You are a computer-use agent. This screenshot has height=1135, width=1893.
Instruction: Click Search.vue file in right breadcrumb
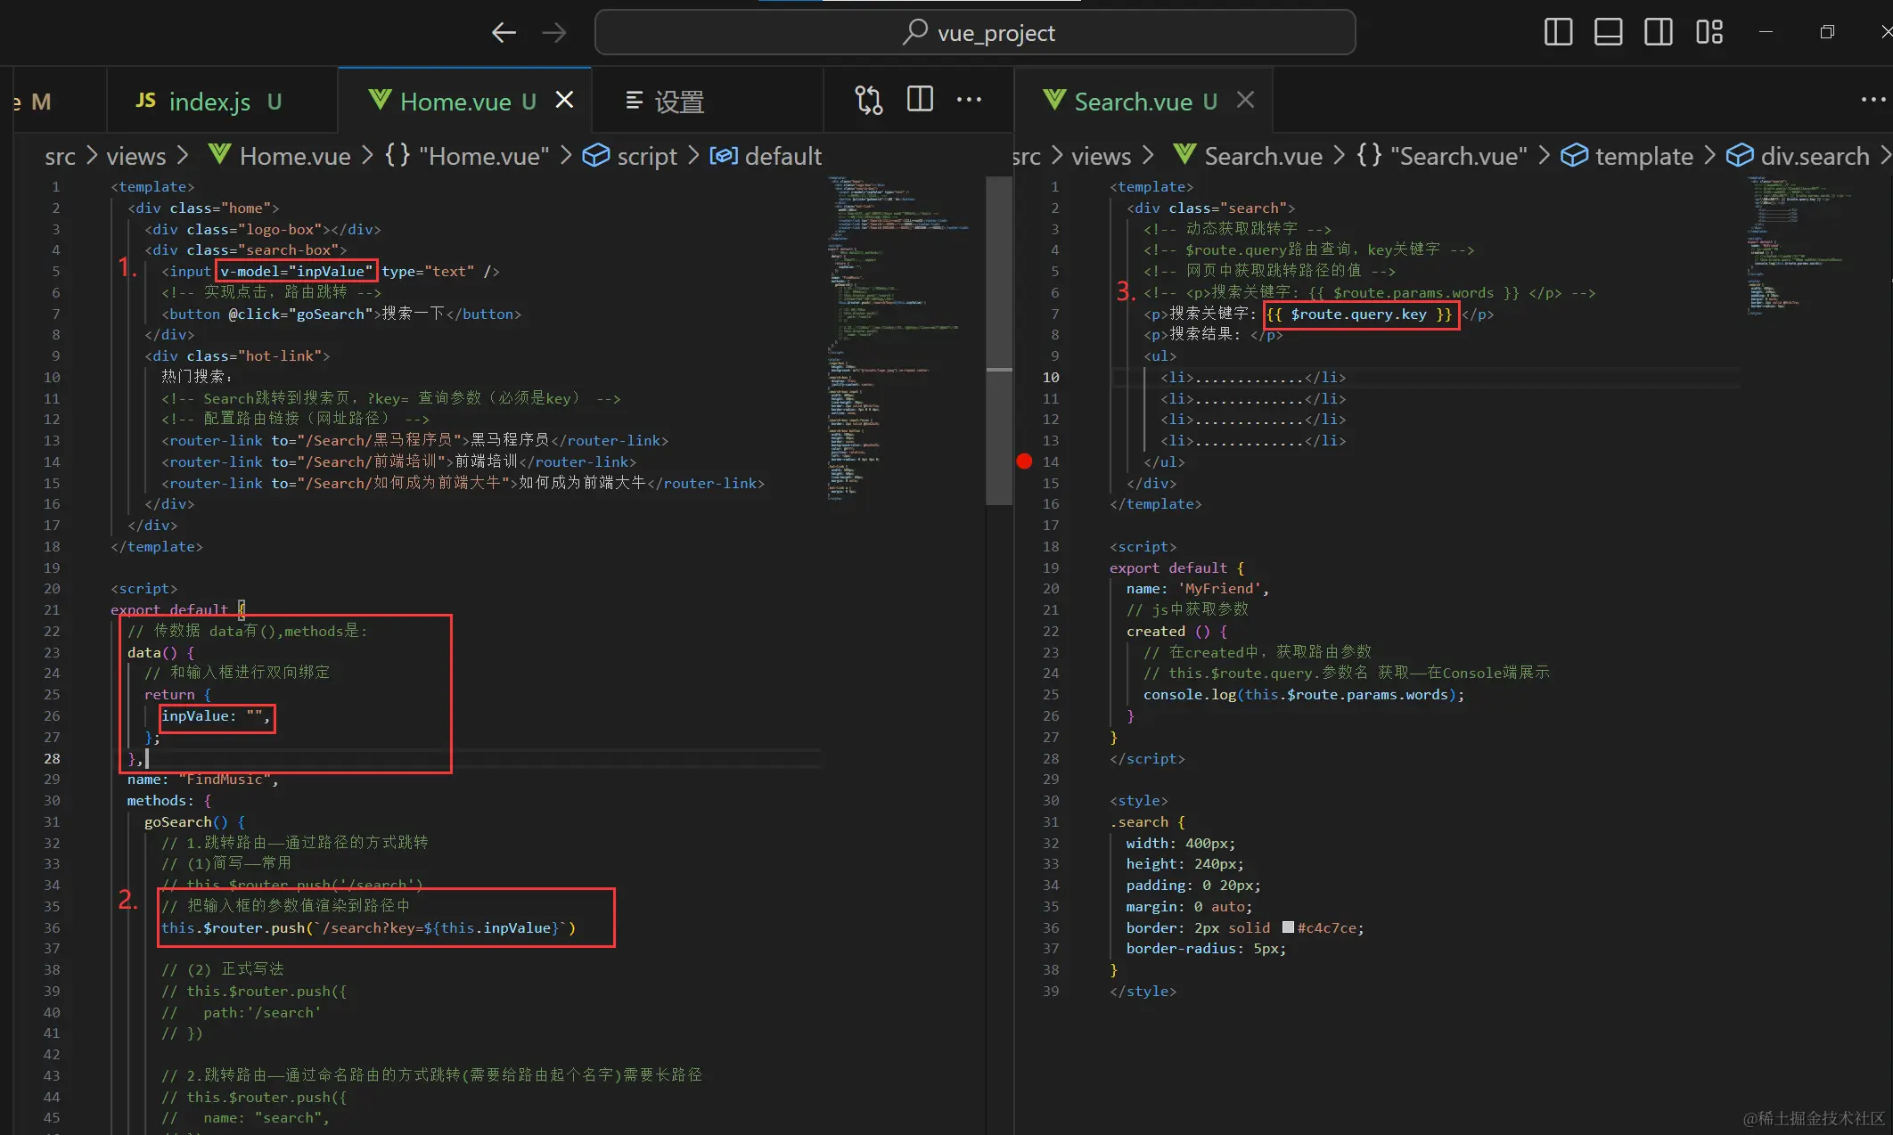[x=1263, y=157]
